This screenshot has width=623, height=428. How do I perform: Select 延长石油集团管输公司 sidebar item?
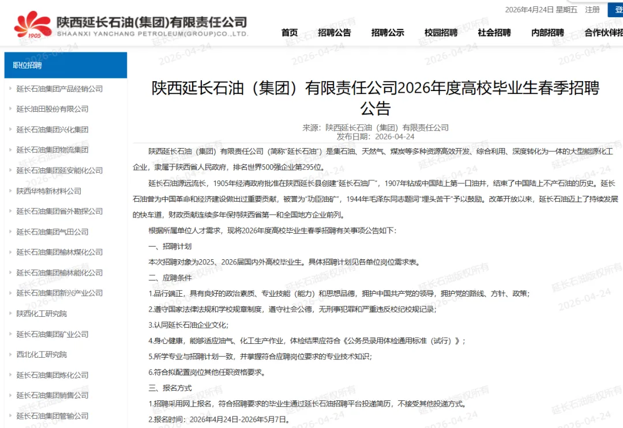point(52,416)
